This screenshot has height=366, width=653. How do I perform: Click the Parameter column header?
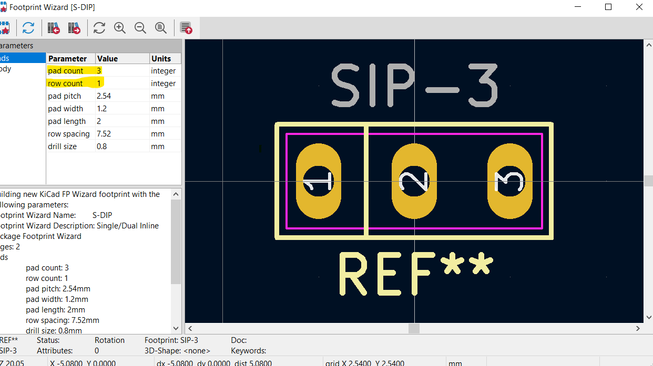click(71, 59)
